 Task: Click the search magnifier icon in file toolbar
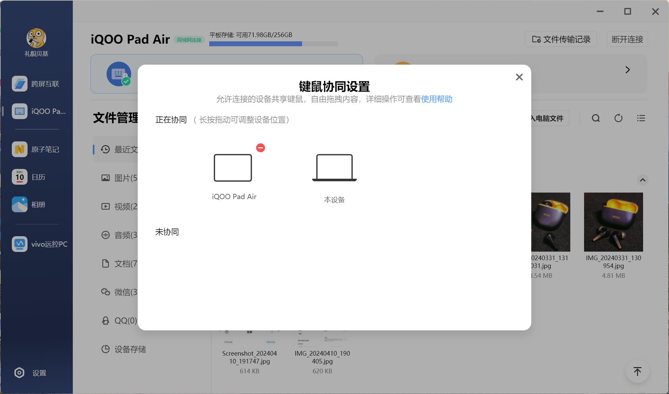coord(596,118)
